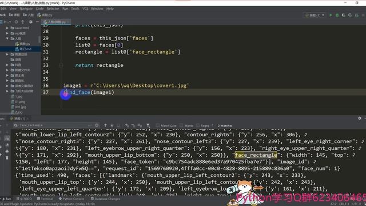Viewport: 366px width, 206px height.
Task: Open the .py file under 人脸 folder
Action: coord(23,44)
